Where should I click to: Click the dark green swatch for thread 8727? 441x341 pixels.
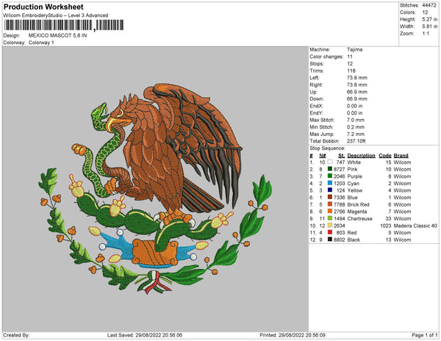click(330, 169)
